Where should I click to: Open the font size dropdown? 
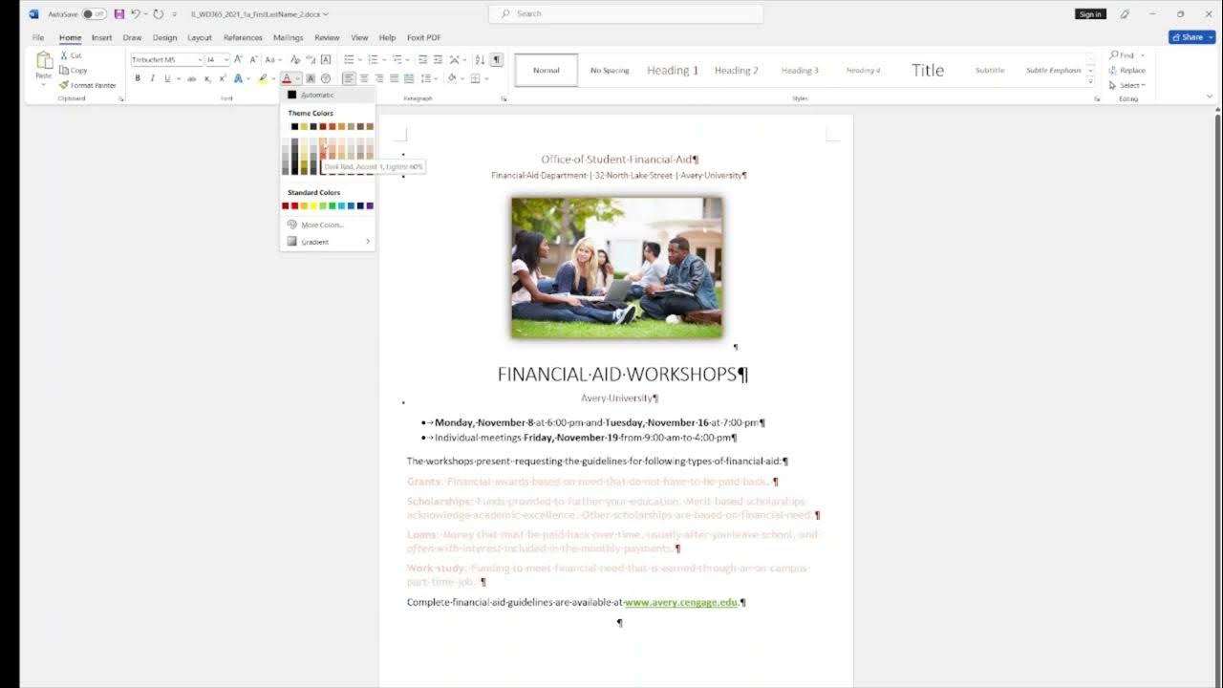(x=225, y=59)
